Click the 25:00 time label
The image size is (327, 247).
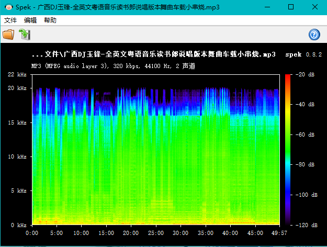pyautogui.click(x=156, y=233)
